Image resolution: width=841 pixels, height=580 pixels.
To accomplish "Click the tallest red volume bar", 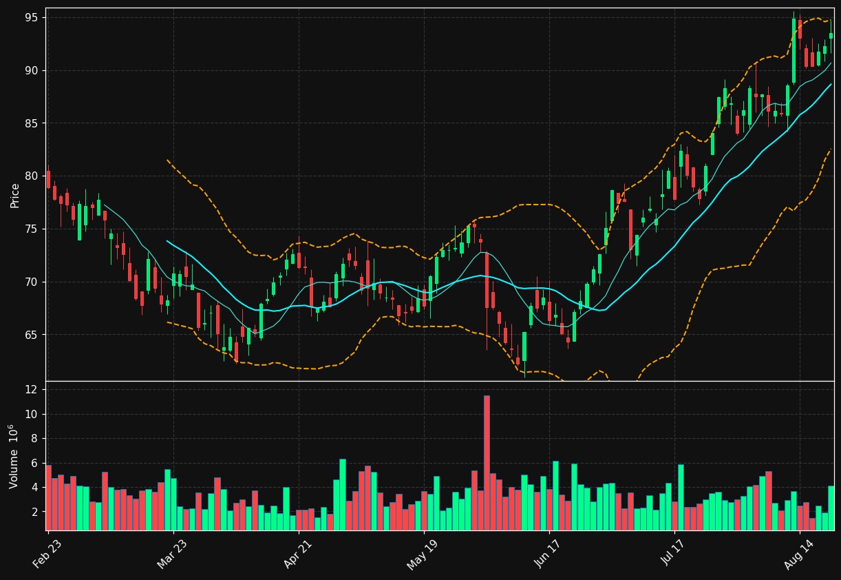I will point(487,462).
